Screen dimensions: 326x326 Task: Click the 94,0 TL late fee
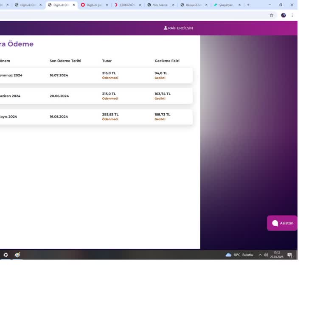pyautogui.click(x=161, y=73)
